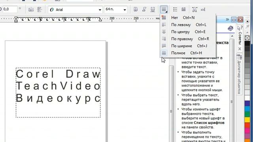Click the justify icon in menu

click(164, 46)
